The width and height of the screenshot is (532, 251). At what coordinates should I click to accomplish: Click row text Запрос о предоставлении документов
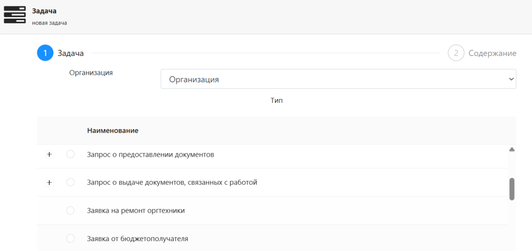pos(151,155)
